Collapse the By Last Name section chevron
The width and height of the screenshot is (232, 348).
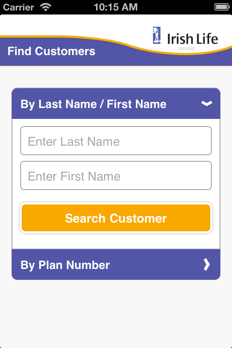(x=207, y=104)
